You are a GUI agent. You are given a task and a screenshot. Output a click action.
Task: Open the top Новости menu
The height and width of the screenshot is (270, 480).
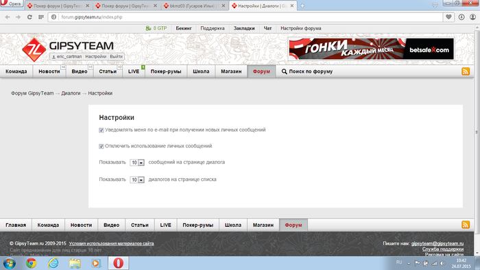[x=49, y=71]
